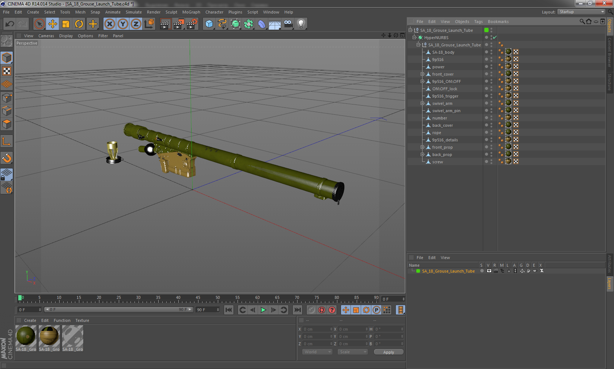614x369 pixels.
Task: Switch coordinate system icon
Action: click(x=149, y=24)
